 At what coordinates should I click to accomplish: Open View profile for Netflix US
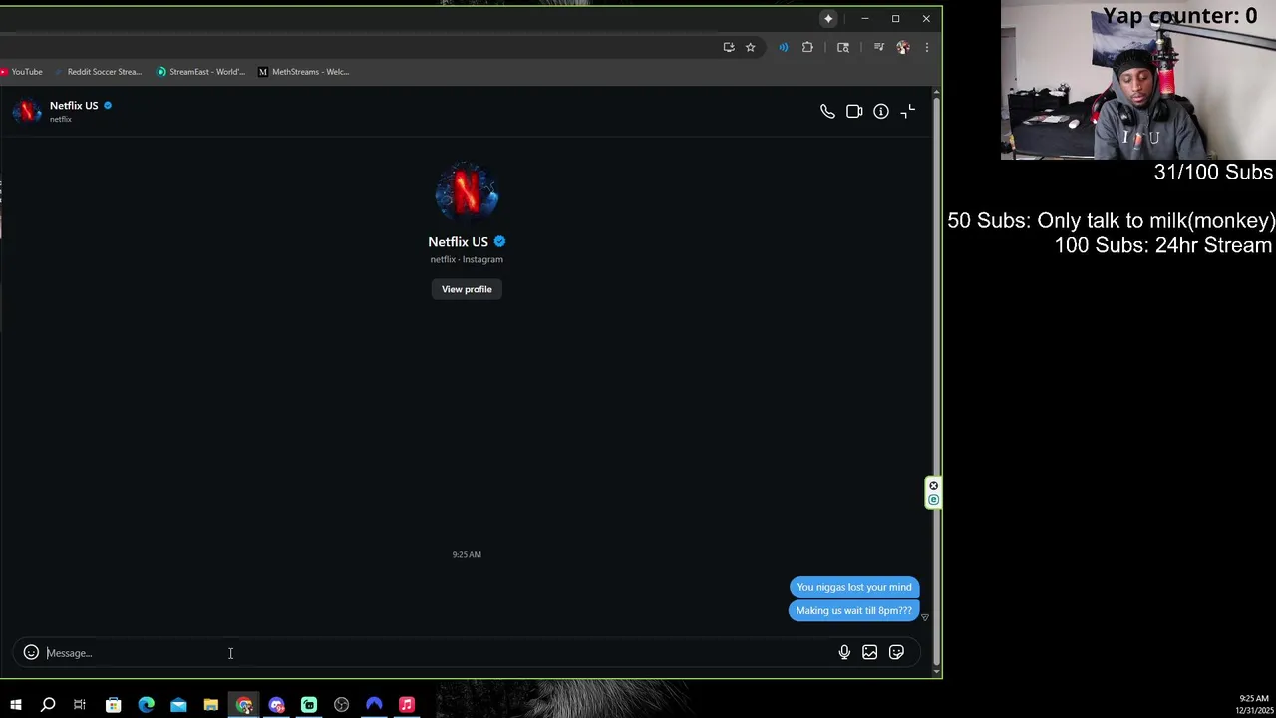tap(467, 289)
